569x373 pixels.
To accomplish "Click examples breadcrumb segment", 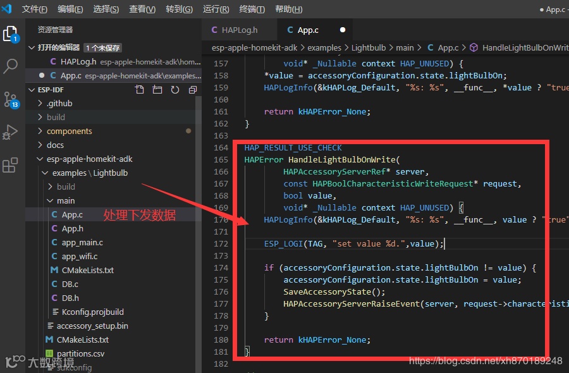I will [324, 47].
